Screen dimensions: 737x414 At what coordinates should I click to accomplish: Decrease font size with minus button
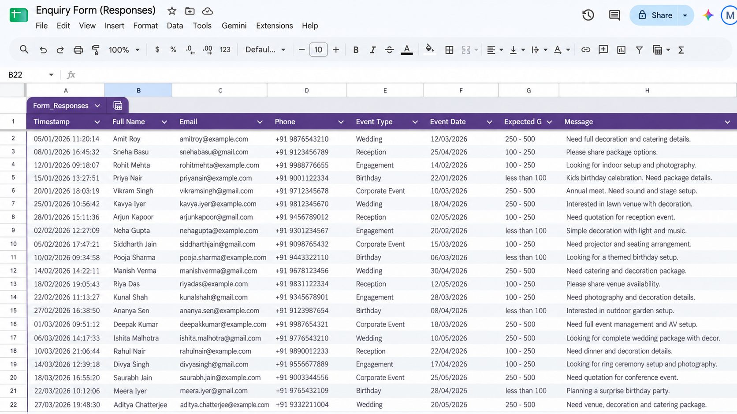point(301,50)
